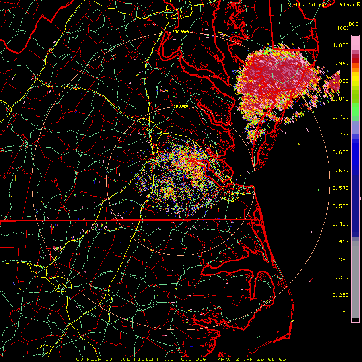Pick the lavender color bar segment near 0.733
Viewport: 362px width, 362px height.
tap(355, 128)
